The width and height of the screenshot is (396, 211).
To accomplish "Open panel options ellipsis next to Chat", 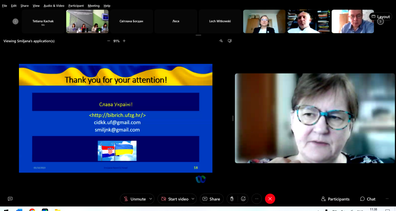I will [387, 199].
